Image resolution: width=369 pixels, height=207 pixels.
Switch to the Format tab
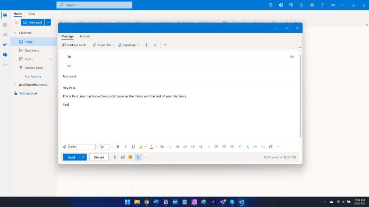[x=85, y=36]
